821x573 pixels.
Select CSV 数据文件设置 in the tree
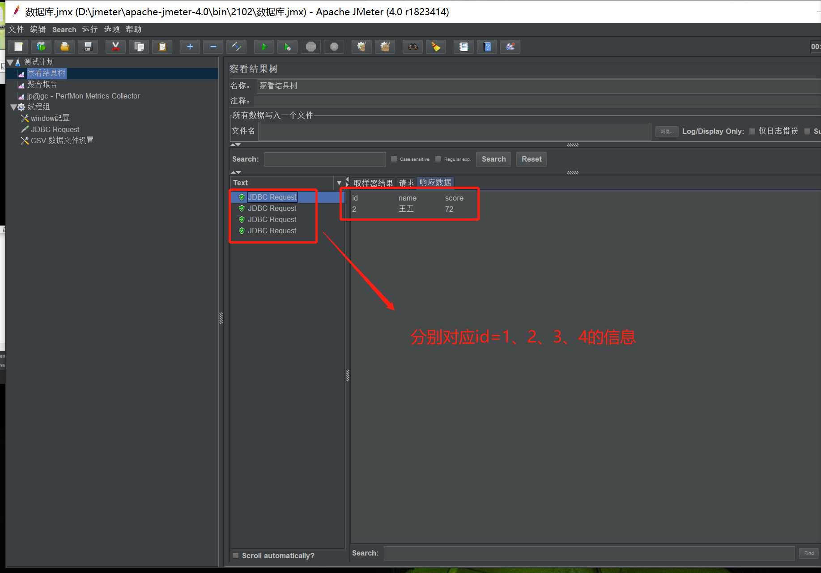[x=62, y=141]
